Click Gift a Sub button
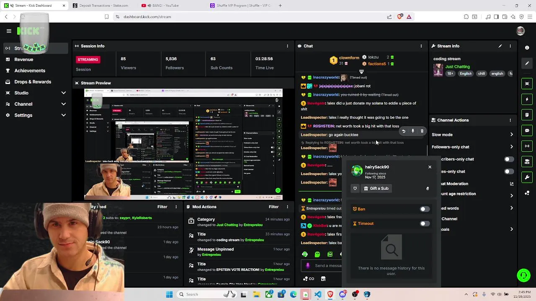 coord(376,189)
